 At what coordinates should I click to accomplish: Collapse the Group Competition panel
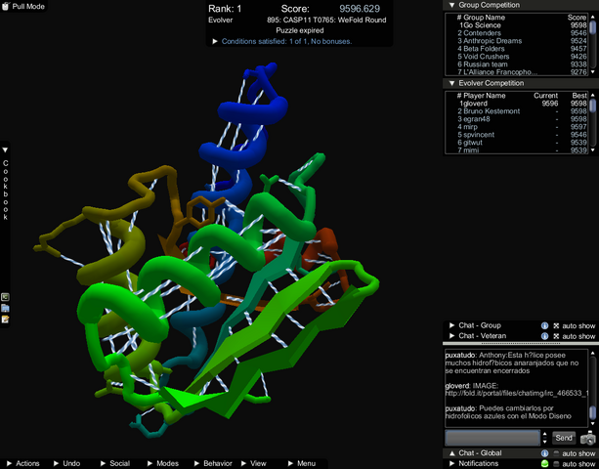click(451, 5)
